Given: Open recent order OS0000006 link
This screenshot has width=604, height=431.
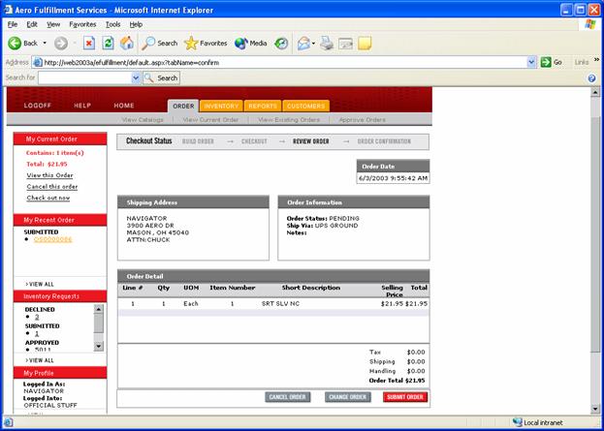Looking at the screenshot, I should [52, 239].
